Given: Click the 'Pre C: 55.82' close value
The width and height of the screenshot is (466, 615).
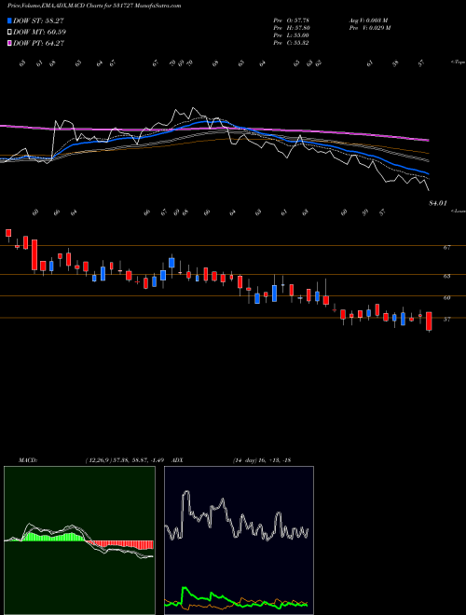Looking at the screenshot, I should pyautogui.click(x=292, y=43).
